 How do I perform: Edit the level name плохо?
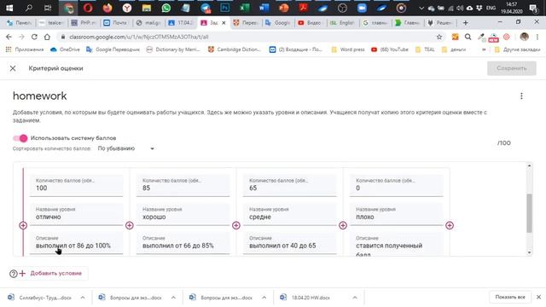point(396,214)
